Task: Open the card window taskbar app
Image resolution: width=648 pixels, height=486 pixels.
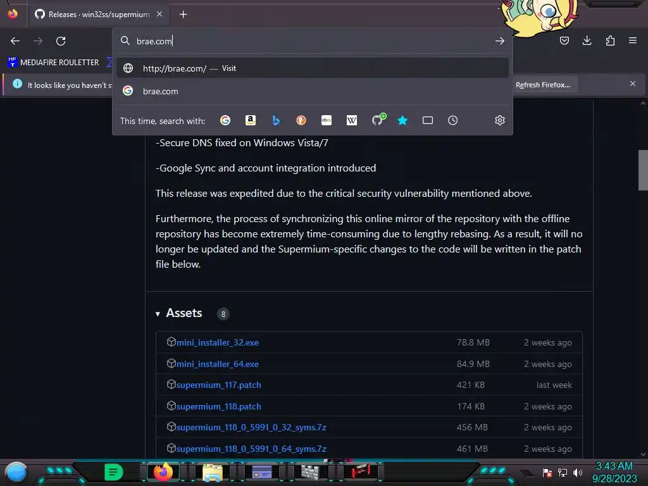Action: (x=261, y=472)
